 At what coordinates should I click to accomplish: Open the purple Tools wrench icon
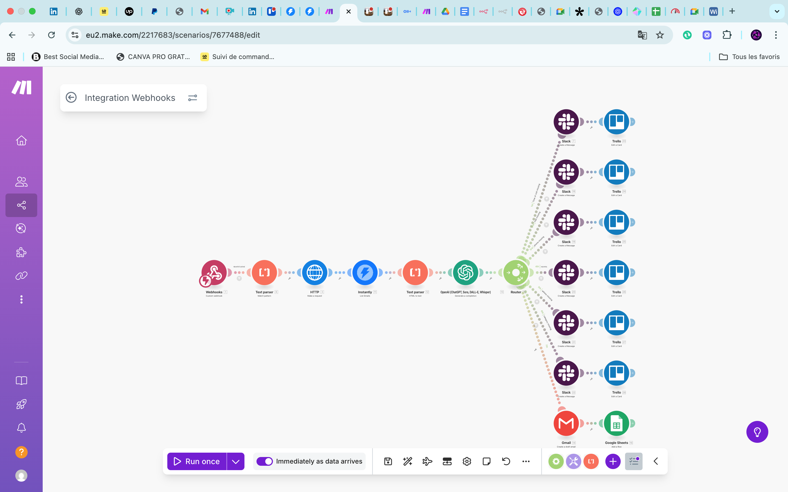pos(573,461)
